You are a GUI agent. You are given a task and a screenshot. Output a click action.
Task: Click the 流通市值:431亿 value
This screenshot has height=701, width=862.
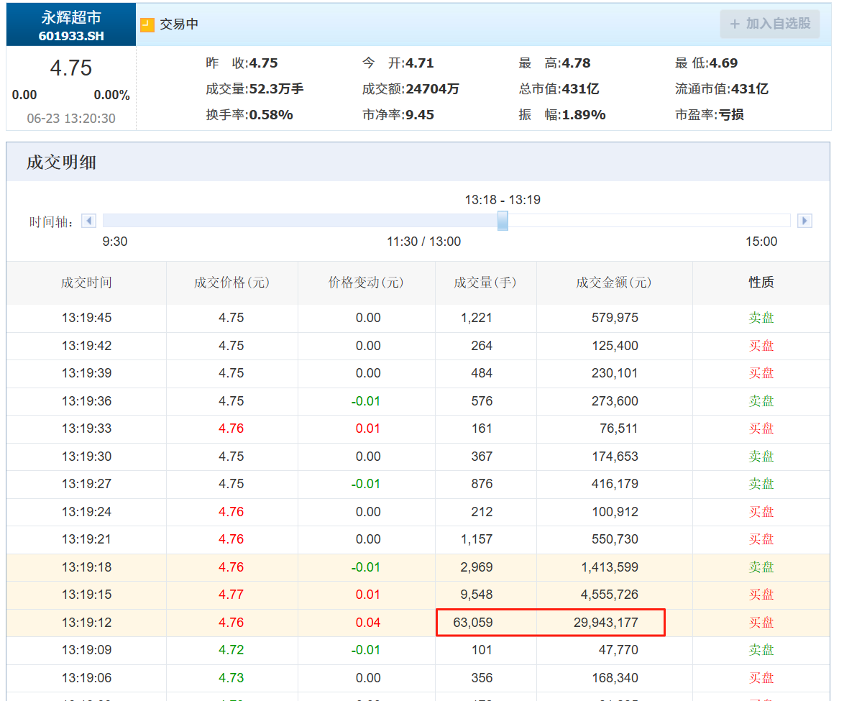pos(722,89)
